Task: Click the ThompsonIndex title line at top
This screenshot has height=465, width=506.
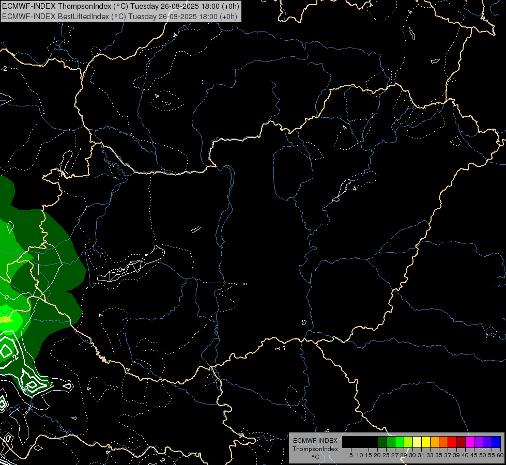Action: click(x=120, y=6)
